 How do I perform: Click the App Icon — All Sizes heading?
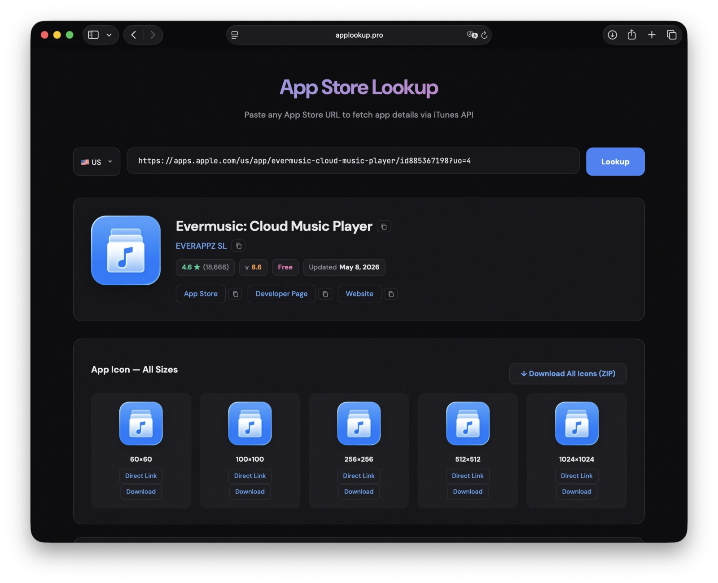pyautogui.click(x=134, y=370)
